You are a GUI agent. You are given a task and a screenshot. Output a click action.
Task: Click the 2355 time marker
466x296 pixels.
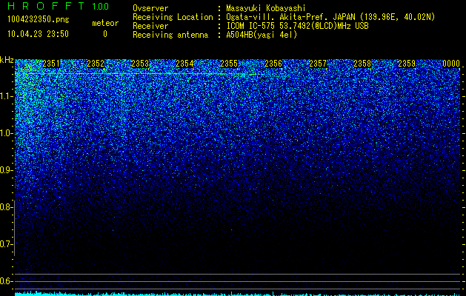[229, 64]
